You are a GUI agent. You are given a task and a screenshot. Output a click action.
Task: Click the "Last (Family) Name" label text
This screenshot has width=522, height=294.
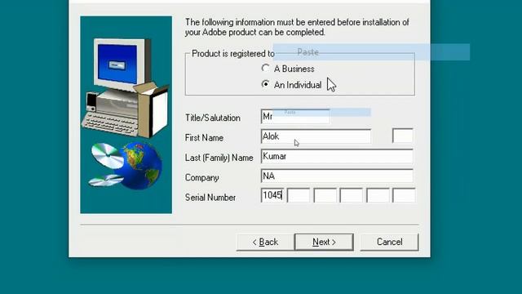[x=219, y=158]
